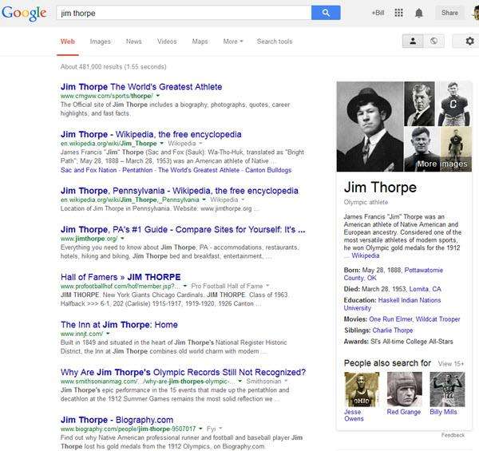479x451 pixels.
Task: Click Red Grange thumbnail photo
Action: click(x=405, y=390)
